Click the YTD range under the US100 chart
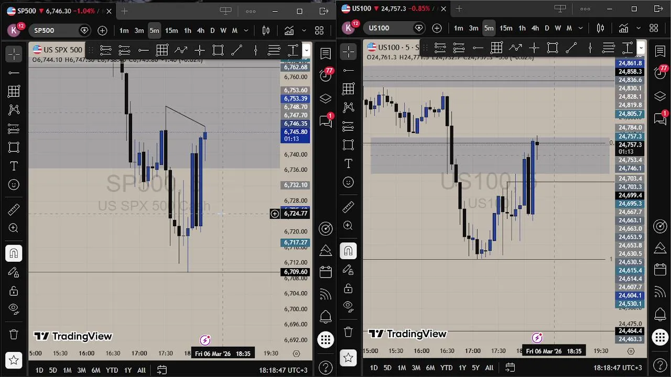Screen dimensions: 671x377 click(446, 368)
